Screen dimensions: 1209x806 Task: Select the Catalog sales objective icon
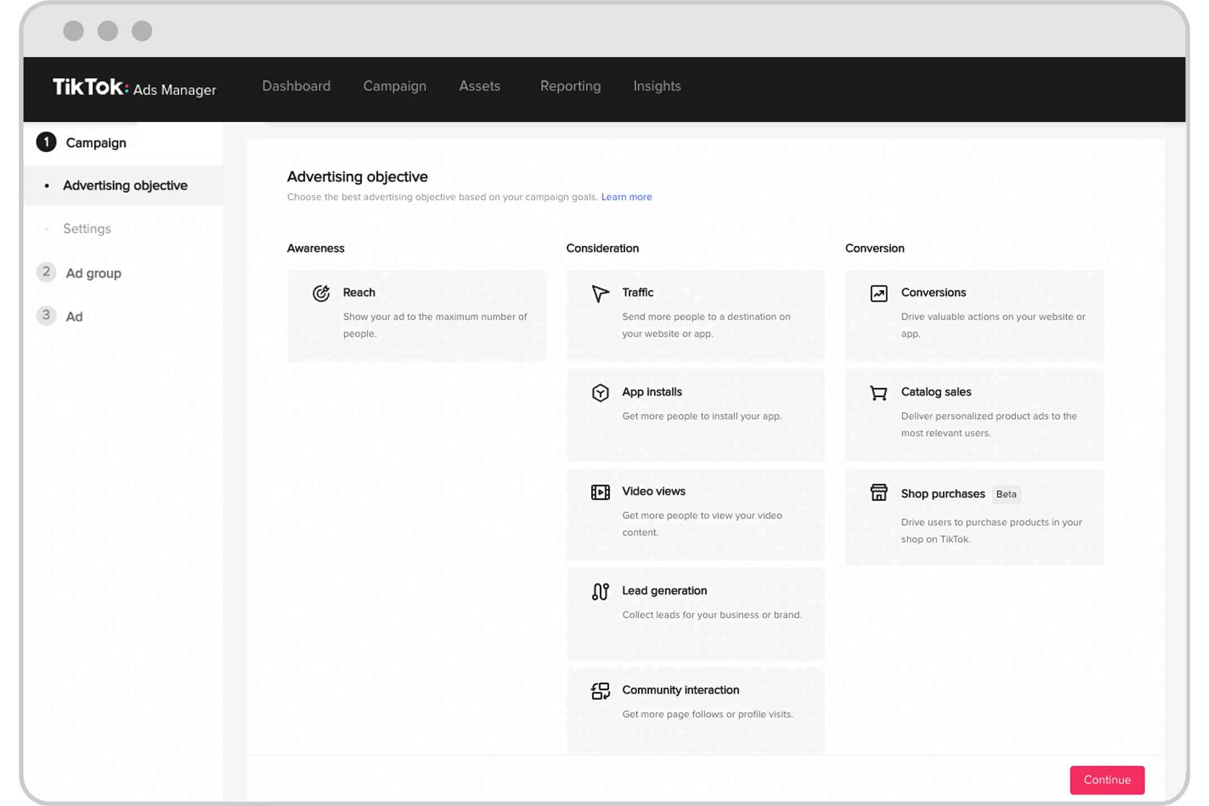878,392
